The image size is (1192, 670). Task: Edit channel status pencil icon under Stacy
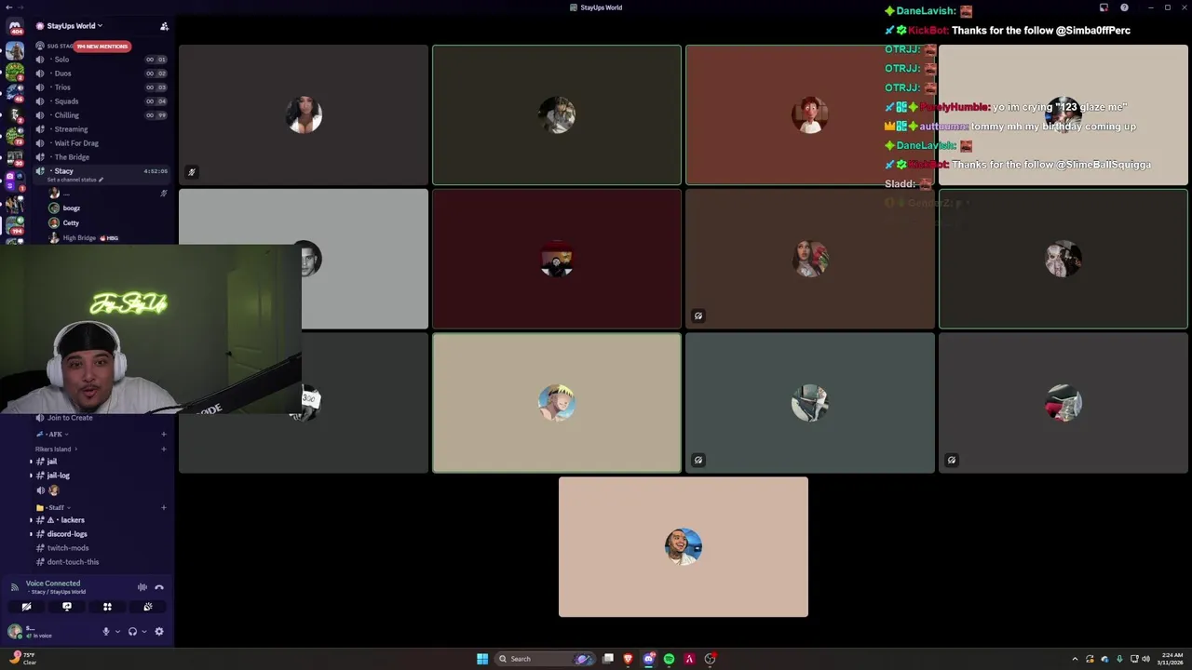[x=101, y=180]
